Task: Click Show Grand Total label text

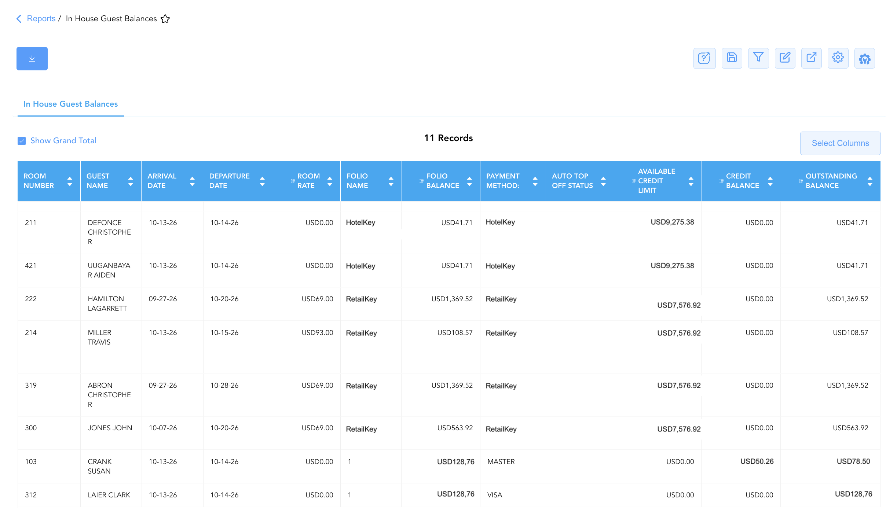Action: 63,141
